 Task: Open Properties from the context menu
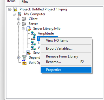pyautogui.click(x=66, y=70)
